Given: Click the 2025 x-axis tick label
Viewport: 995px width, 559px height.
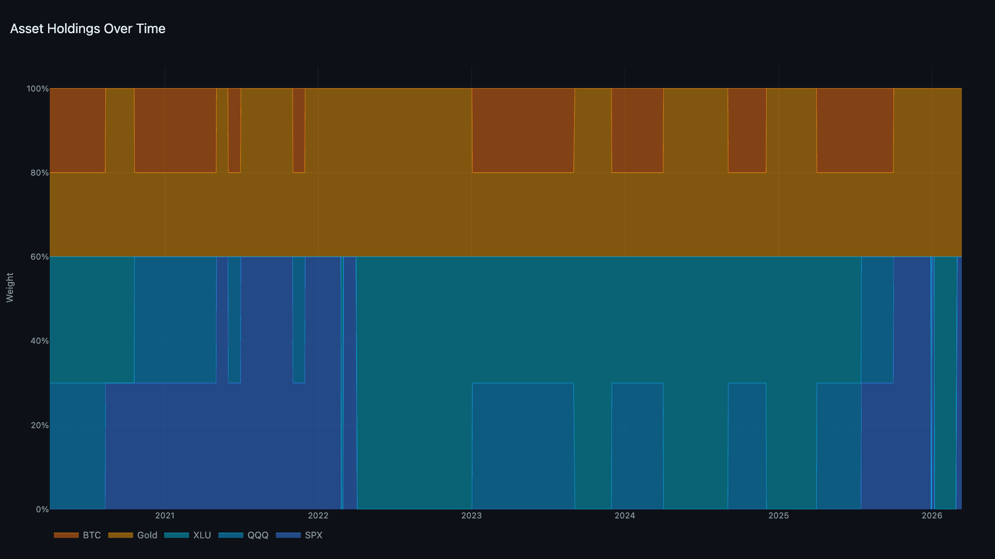Looking at the screenshot, I should tap(778, 516).
